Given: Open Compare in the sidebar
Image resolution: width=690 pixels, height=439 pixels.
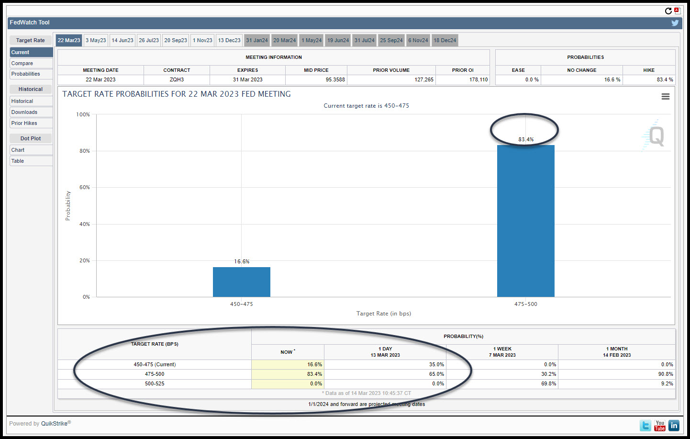Looking at the screenshot, I should pos(31,63).
